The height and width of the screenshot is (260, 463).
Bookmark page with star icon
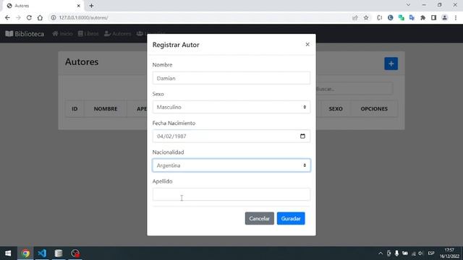pos(366,17)
